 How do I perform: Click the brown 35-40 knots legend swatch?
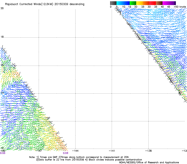click(159, 3)
